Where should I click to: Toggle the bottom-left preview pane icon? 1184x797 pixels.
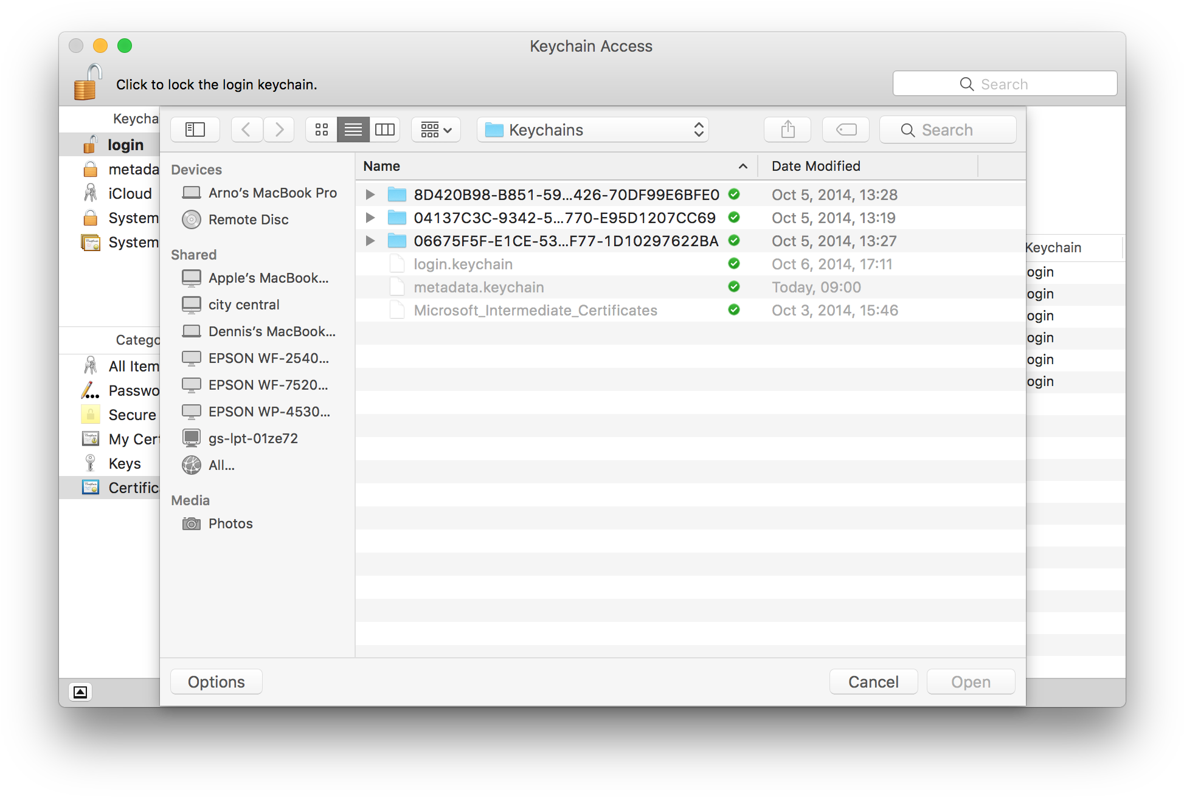(80, 692)
